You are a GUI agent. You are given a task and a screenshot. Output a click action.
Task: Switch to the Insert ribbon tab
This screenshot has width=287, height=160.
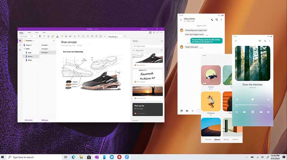[29, 32]
